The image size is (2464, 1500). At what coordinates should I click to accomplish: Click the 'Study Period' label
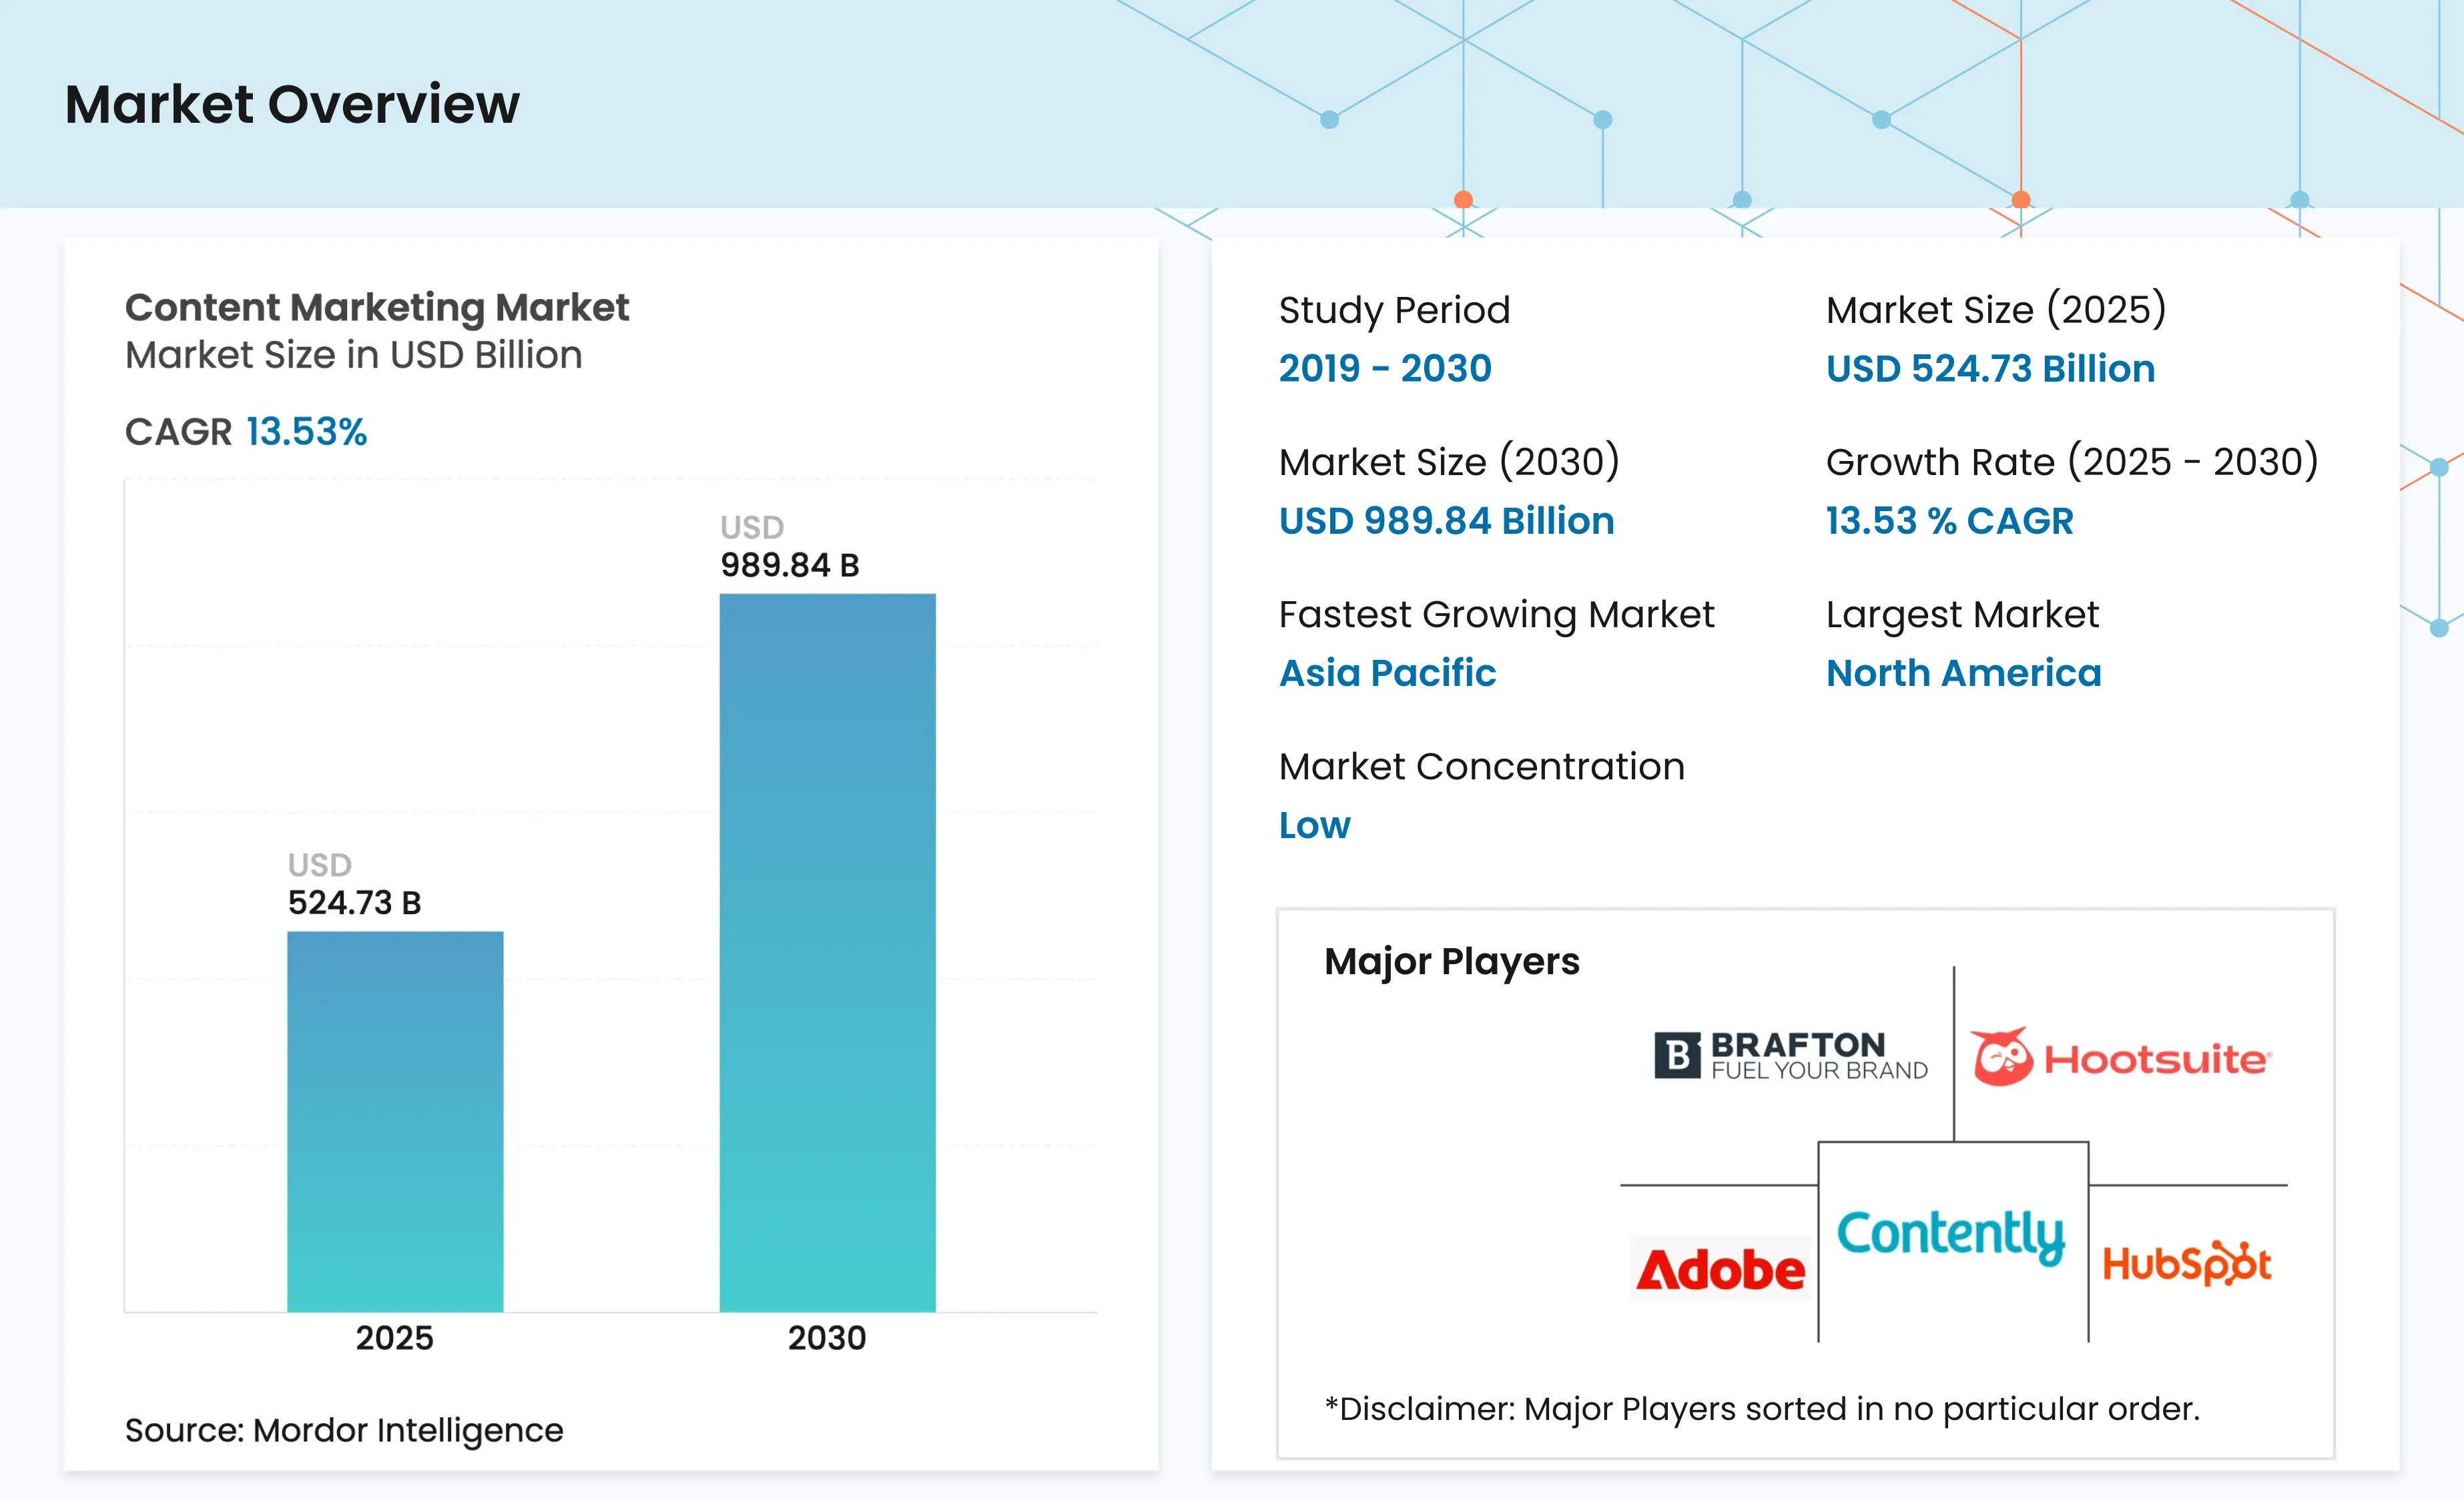coord(1395,310)
